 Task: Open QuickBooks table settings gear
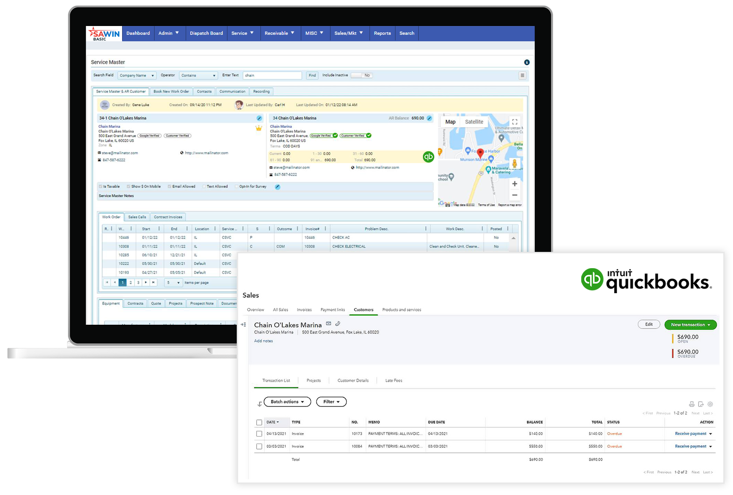tap(710, 404)
